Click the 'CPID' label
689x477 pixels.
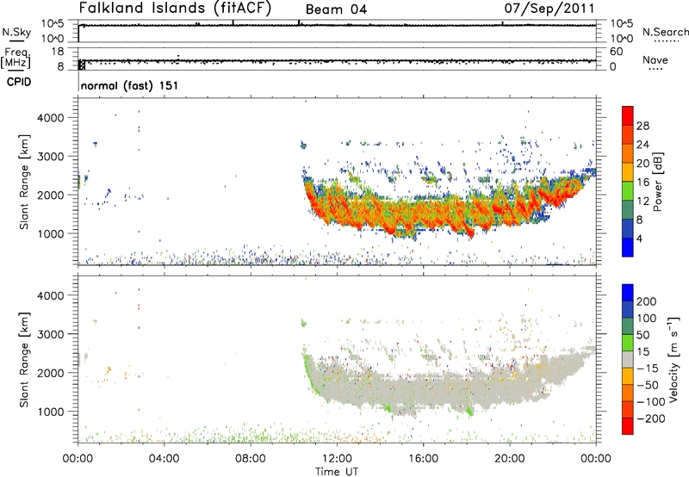[19, 82]
